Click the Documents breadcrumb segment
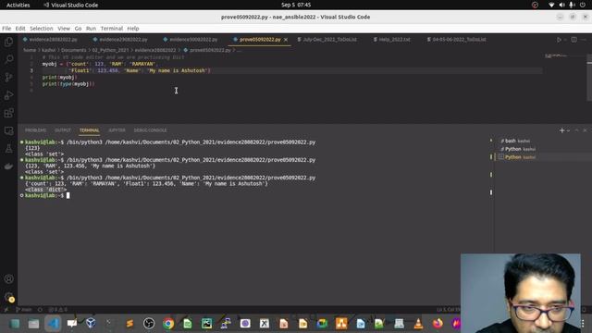This screenshot has height=333, width=592. pos(74,50)
